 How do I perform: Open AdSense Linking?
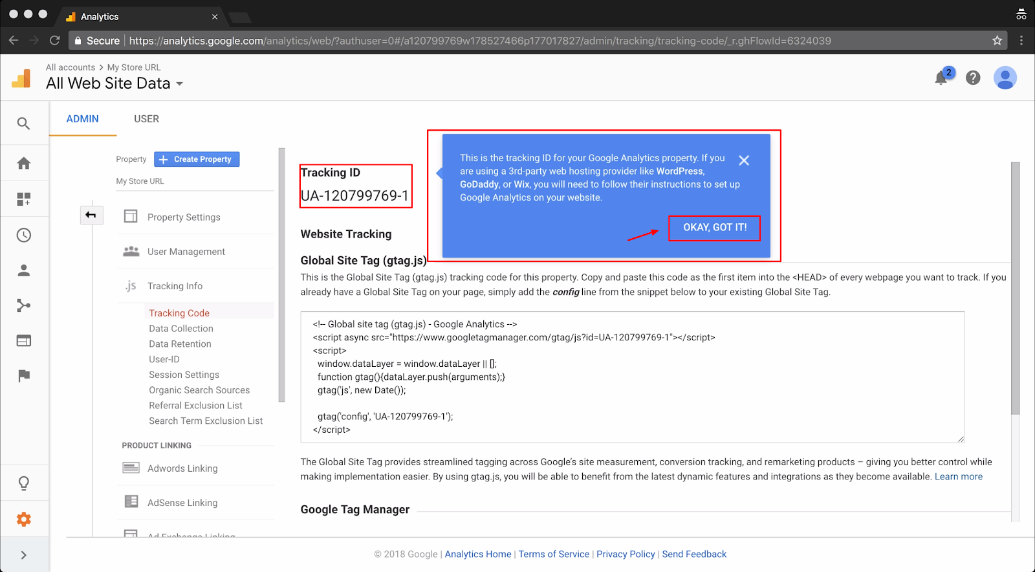(182, 503)
